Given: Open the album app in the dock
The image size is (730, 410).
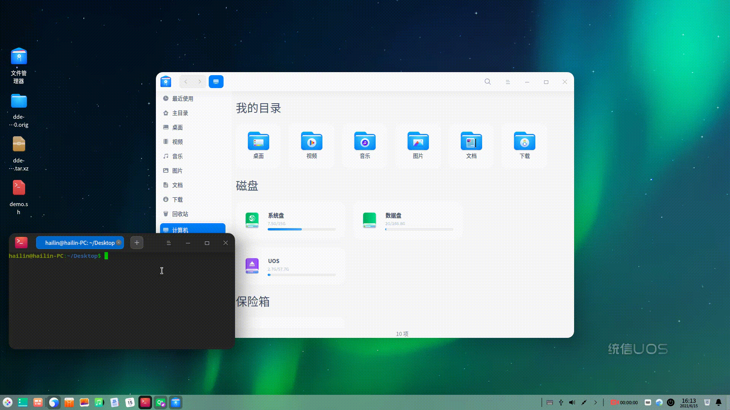Looking at the screenshot, I should [84, 402].
